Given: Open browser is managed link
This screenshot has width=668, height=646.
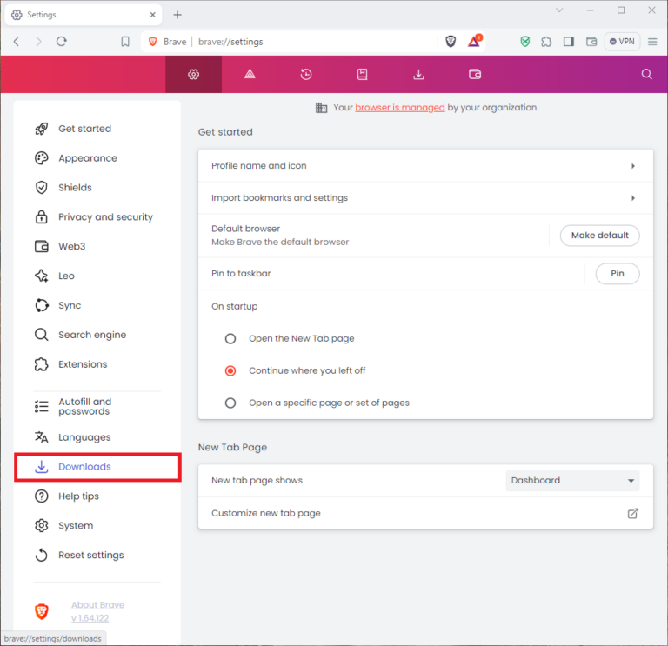Looking at the screenshot, I should tap(399, 107).
